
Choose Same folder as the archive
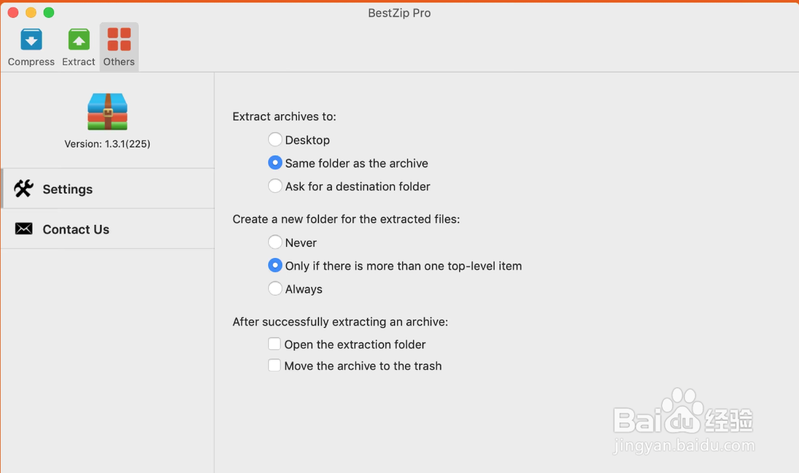(276, 163)
